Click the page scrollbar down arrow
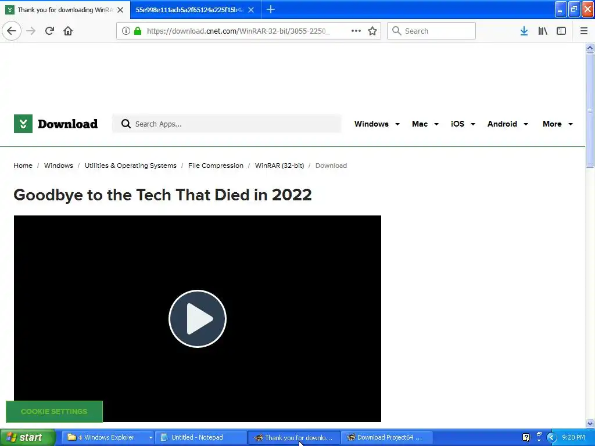 tap(590, 423)
